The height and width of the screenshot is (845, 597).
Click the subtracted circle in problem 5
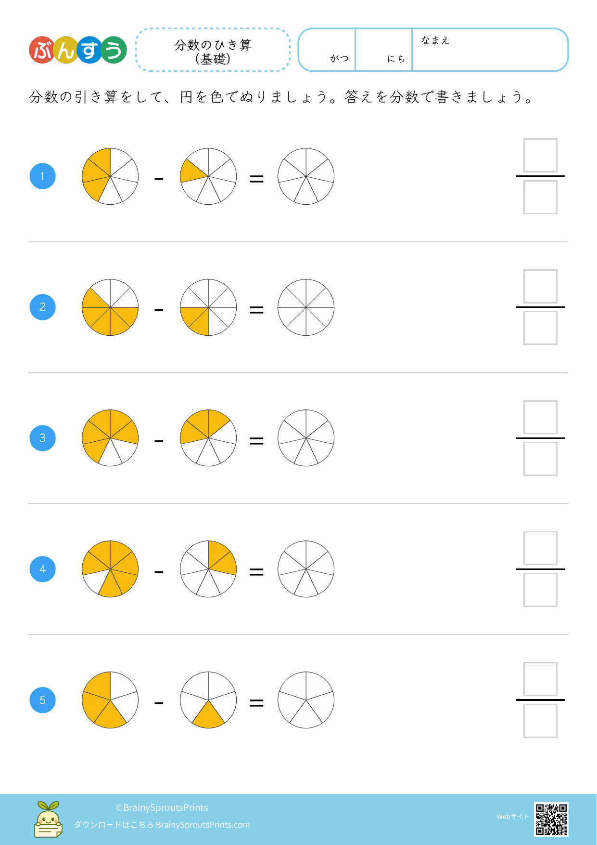pos(208,700)
